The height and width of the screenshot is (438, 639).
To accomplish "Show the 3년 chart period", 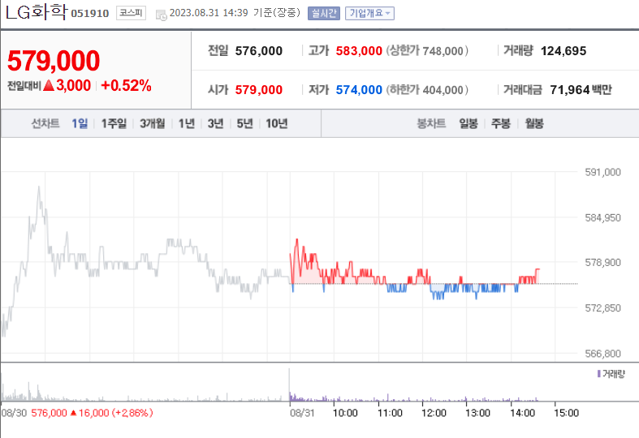I will point(216,123).
